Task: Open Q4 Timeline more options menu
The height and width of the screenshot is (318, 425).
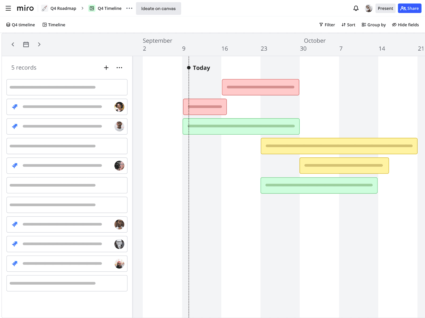Action: (x=129, y=8)
